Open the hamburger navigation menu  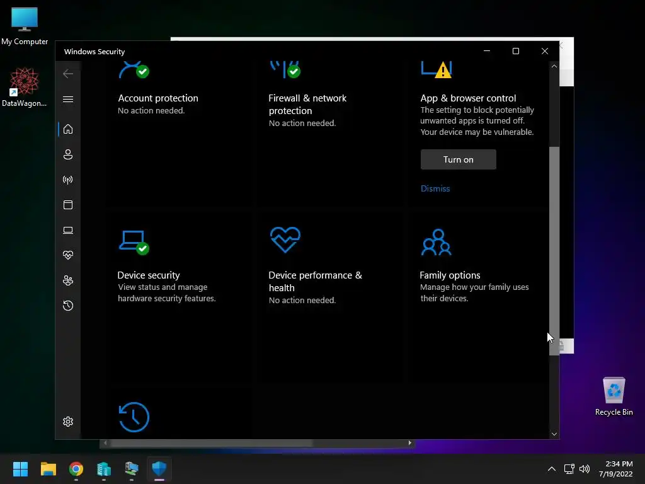coord(68,100)
